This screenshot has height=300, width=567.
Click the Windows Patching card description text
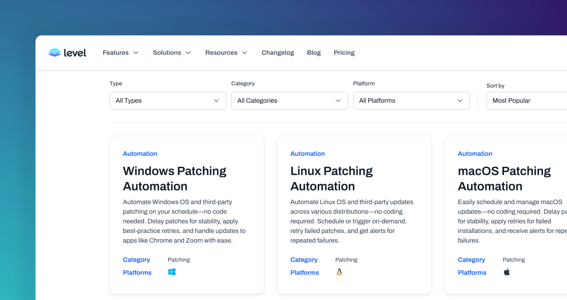pos(184,221)
